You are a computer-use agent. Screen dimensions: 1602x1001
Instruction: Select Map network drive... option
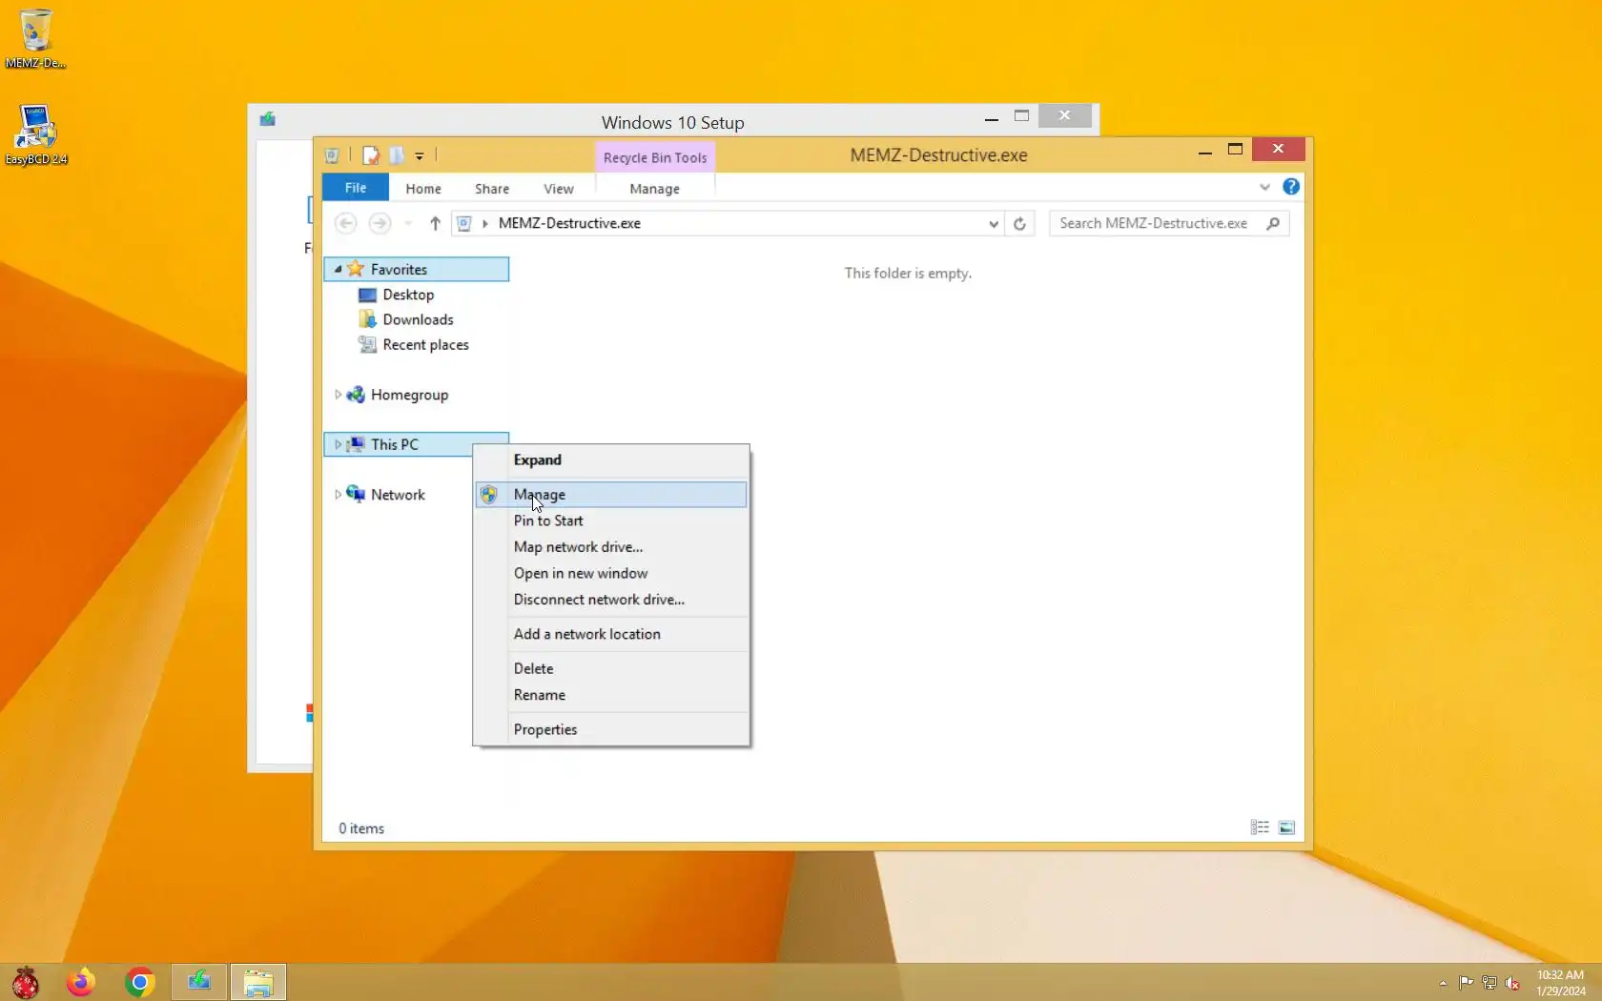[611, 547]
